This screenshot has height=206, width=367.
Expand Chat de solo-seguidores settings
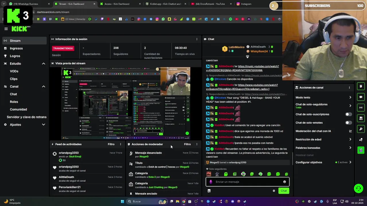pos(350,106)
